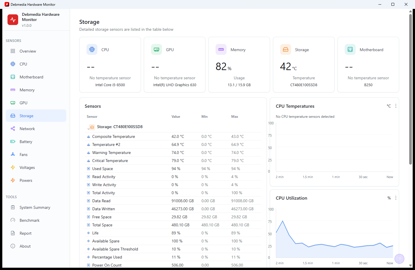The image size is (415, 270).
Task: Select the CPU chip icon in sidebar
Action: [13, 64]
